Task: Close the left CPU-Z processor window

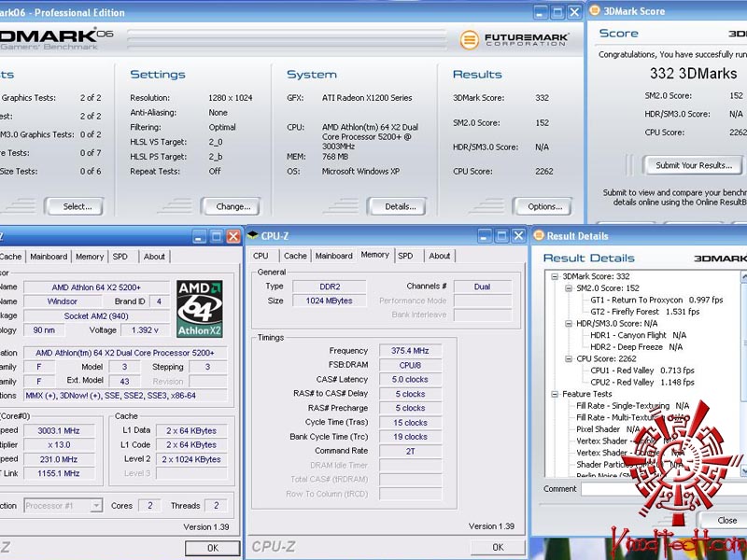Action: point(233,236)
